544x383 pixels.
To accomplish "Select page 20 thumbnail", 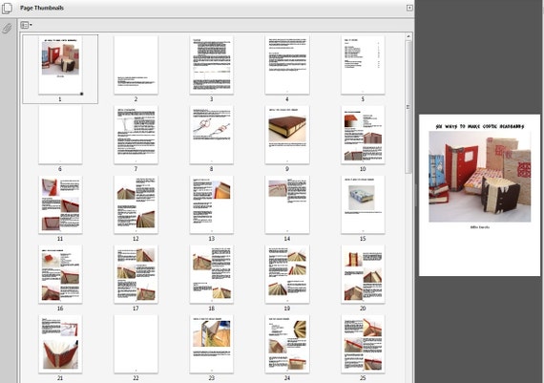I will [x=363, y=274].
